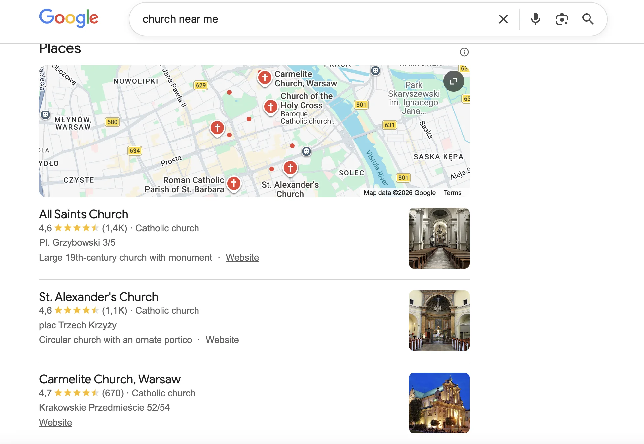Click 'Carmelite Church, Warsaw' map label
The height and width of the screenshot is (444, 644).
click(306, 79)
